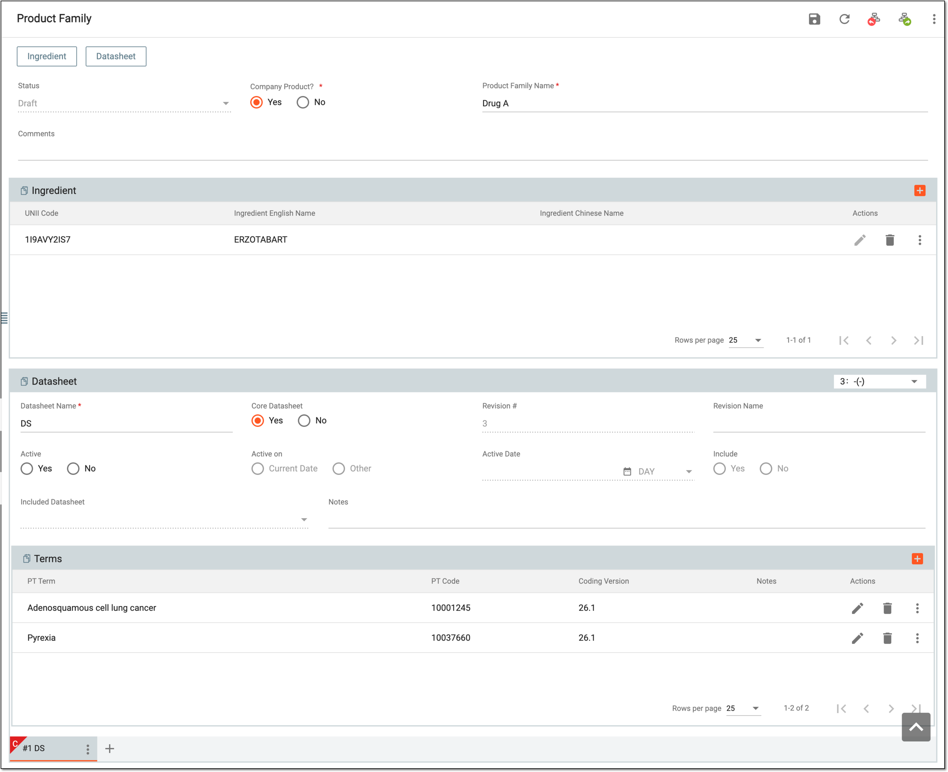948x772 pixels.
Task: Delete the Pyrexia term row
Action: coord(887,638)
